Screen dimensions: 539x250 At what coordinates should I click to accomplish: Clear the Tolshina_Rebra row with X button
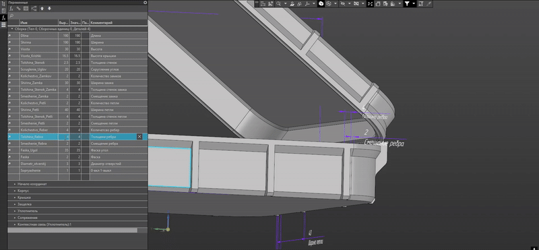(139, 137)
